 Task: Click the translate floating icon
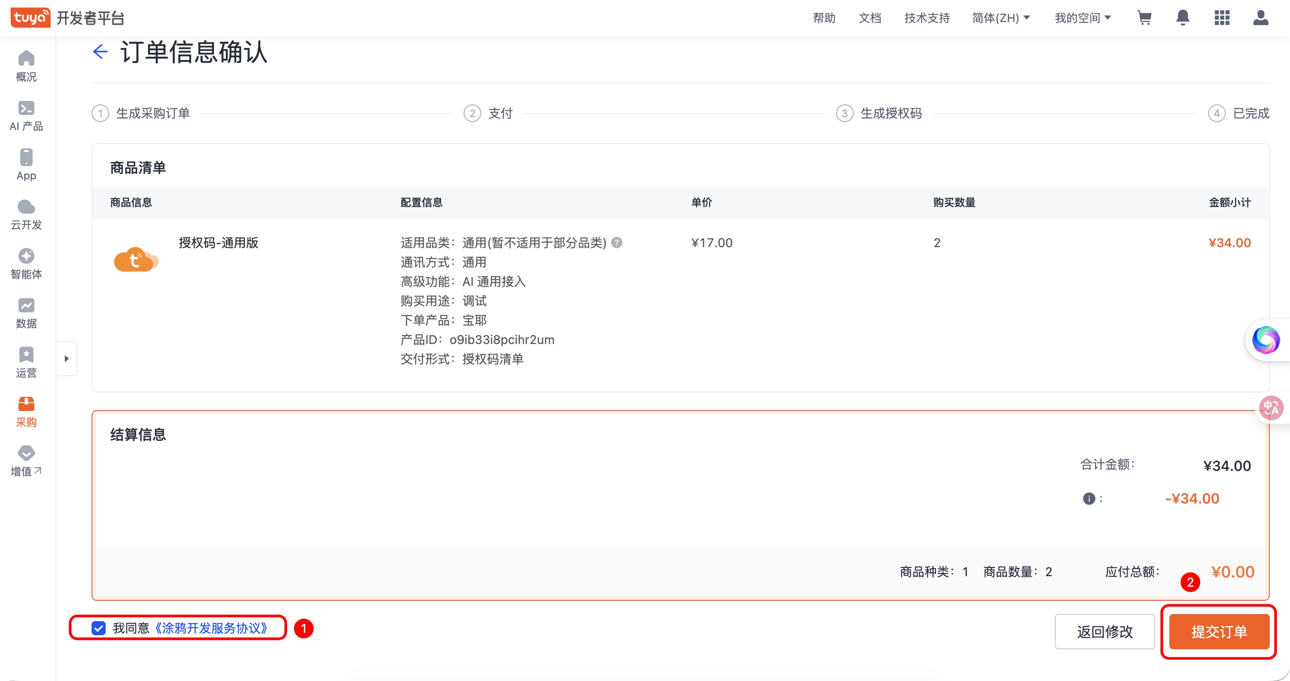pyautogui.click(x=1271, y=408)
